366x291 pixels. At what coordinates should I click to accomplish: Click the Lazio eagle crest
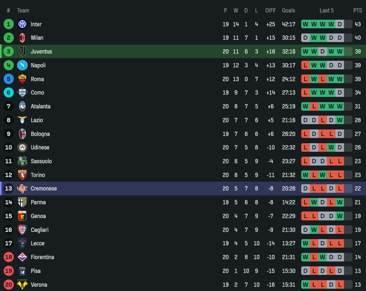[x=23, y=120]
